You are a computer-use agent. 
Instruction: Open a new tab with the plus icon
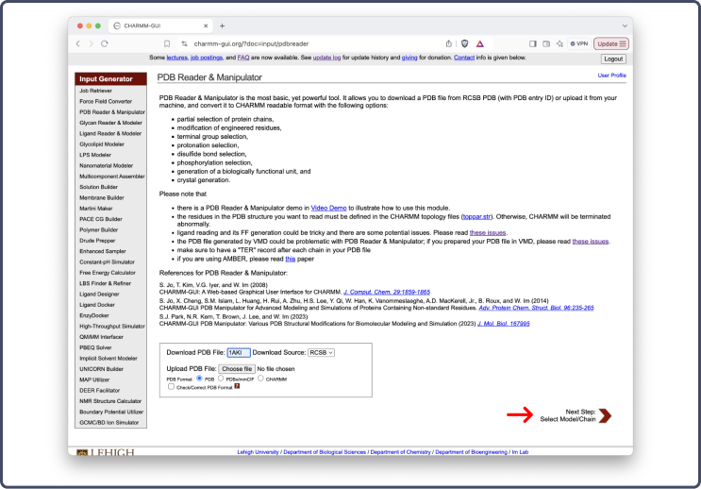pos(222,25)
